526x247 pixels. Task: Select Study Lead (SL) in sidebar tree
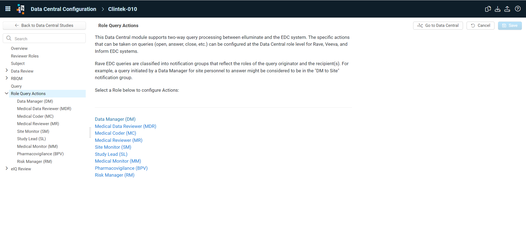pyautogui.click(x=32, y=139)
